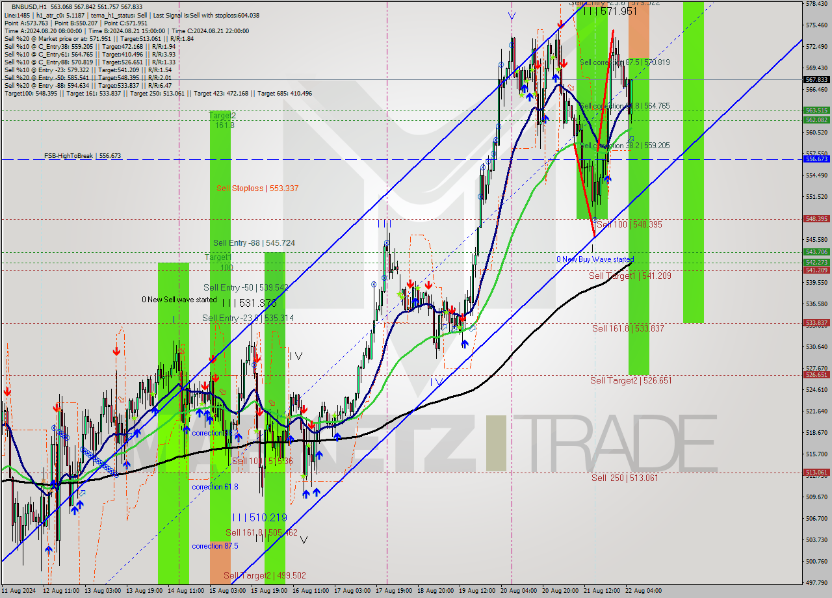Click the BNBUSD,H1 symbol title text
832x598 pixels.
[x=29, y=6]
